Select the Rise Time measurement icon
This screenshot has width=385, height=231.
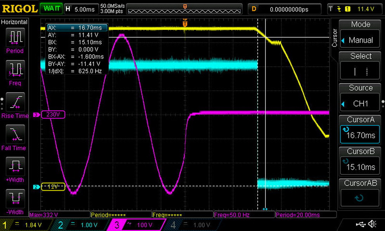(x=15, y=102)
